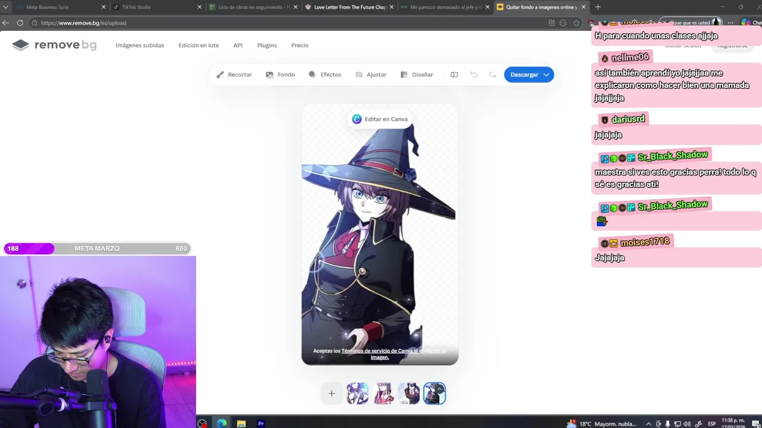Click META MARZO goal progress bar
762x428 pixels.
[97, 248]
